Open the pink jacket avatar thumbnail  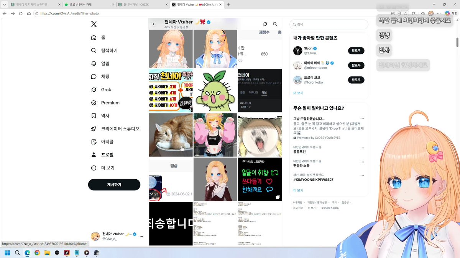215,135
